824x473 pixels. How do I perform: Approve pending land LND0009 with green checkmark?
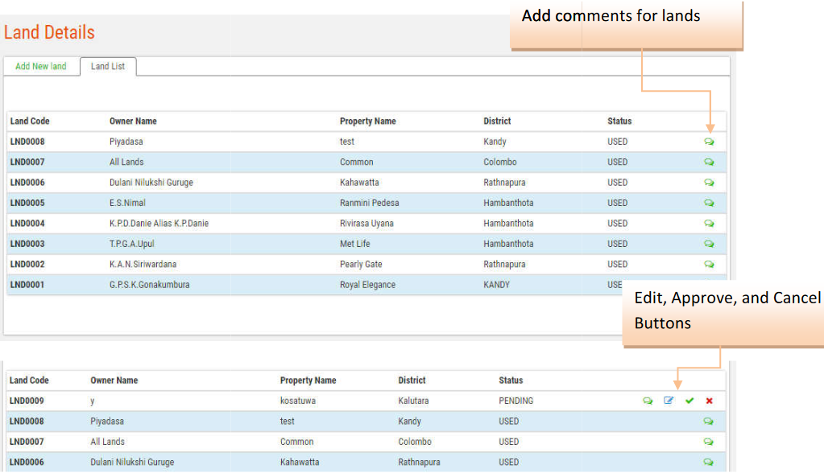point(689,401)
